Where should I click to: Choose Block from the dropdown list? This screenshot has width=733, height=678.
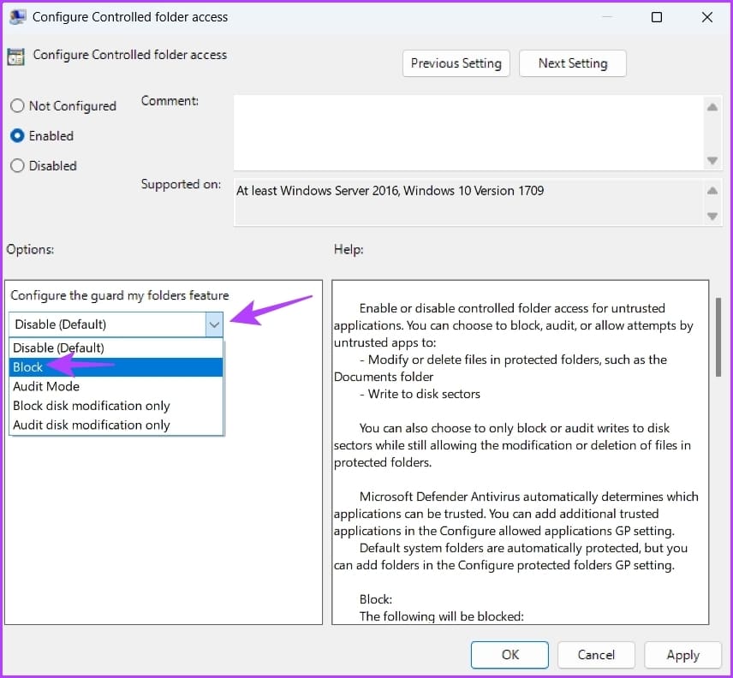pos(116,366)
